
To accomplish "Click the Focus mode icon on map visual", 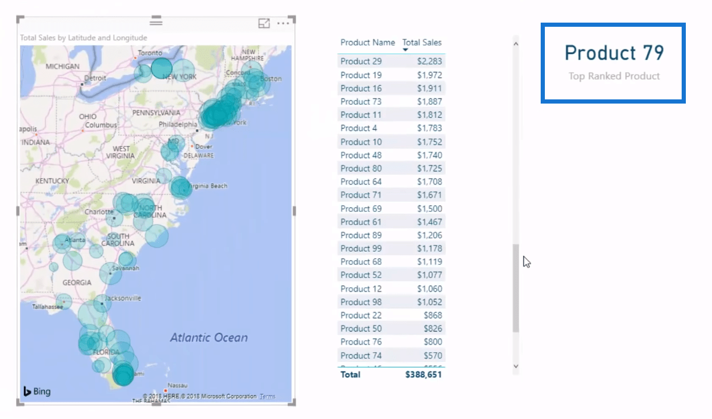I will point(264,23).
